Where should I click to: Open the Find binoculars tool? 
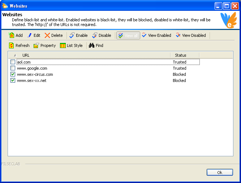[92, 45]
